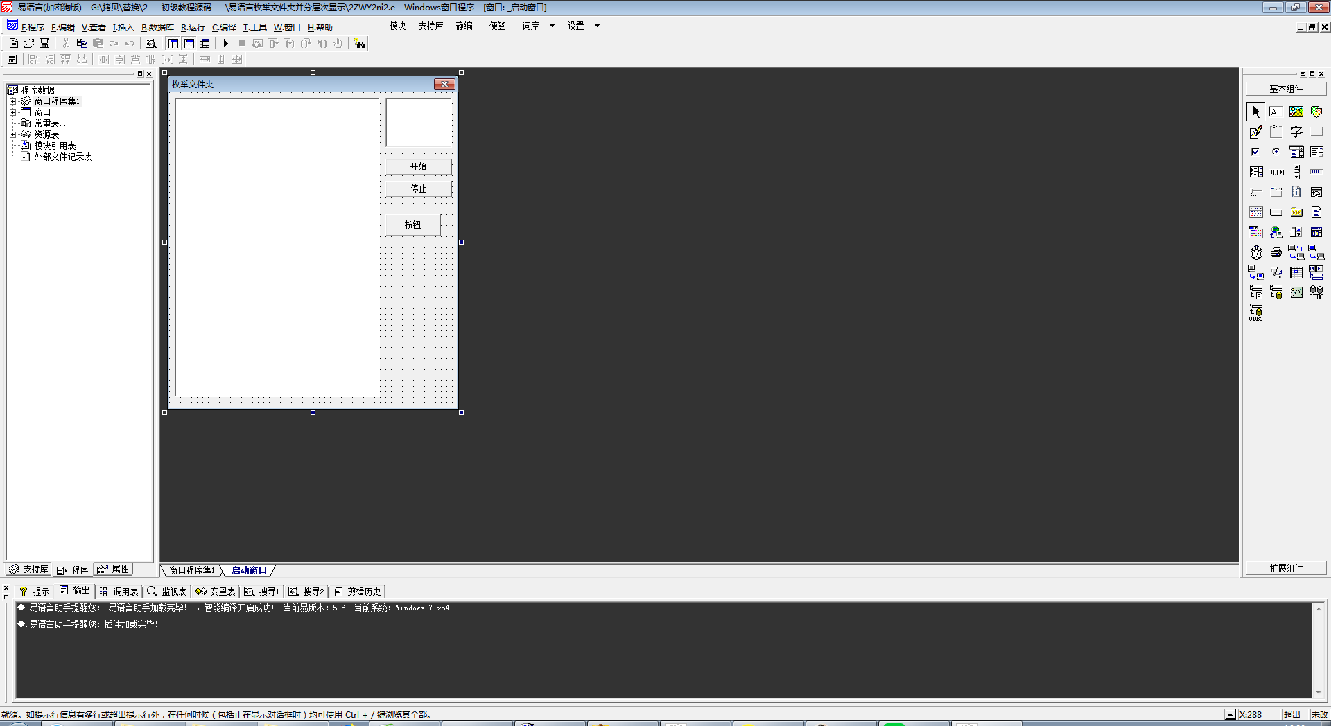Close the left program tree panel
Screen dimensions: 1331x726
149,73
